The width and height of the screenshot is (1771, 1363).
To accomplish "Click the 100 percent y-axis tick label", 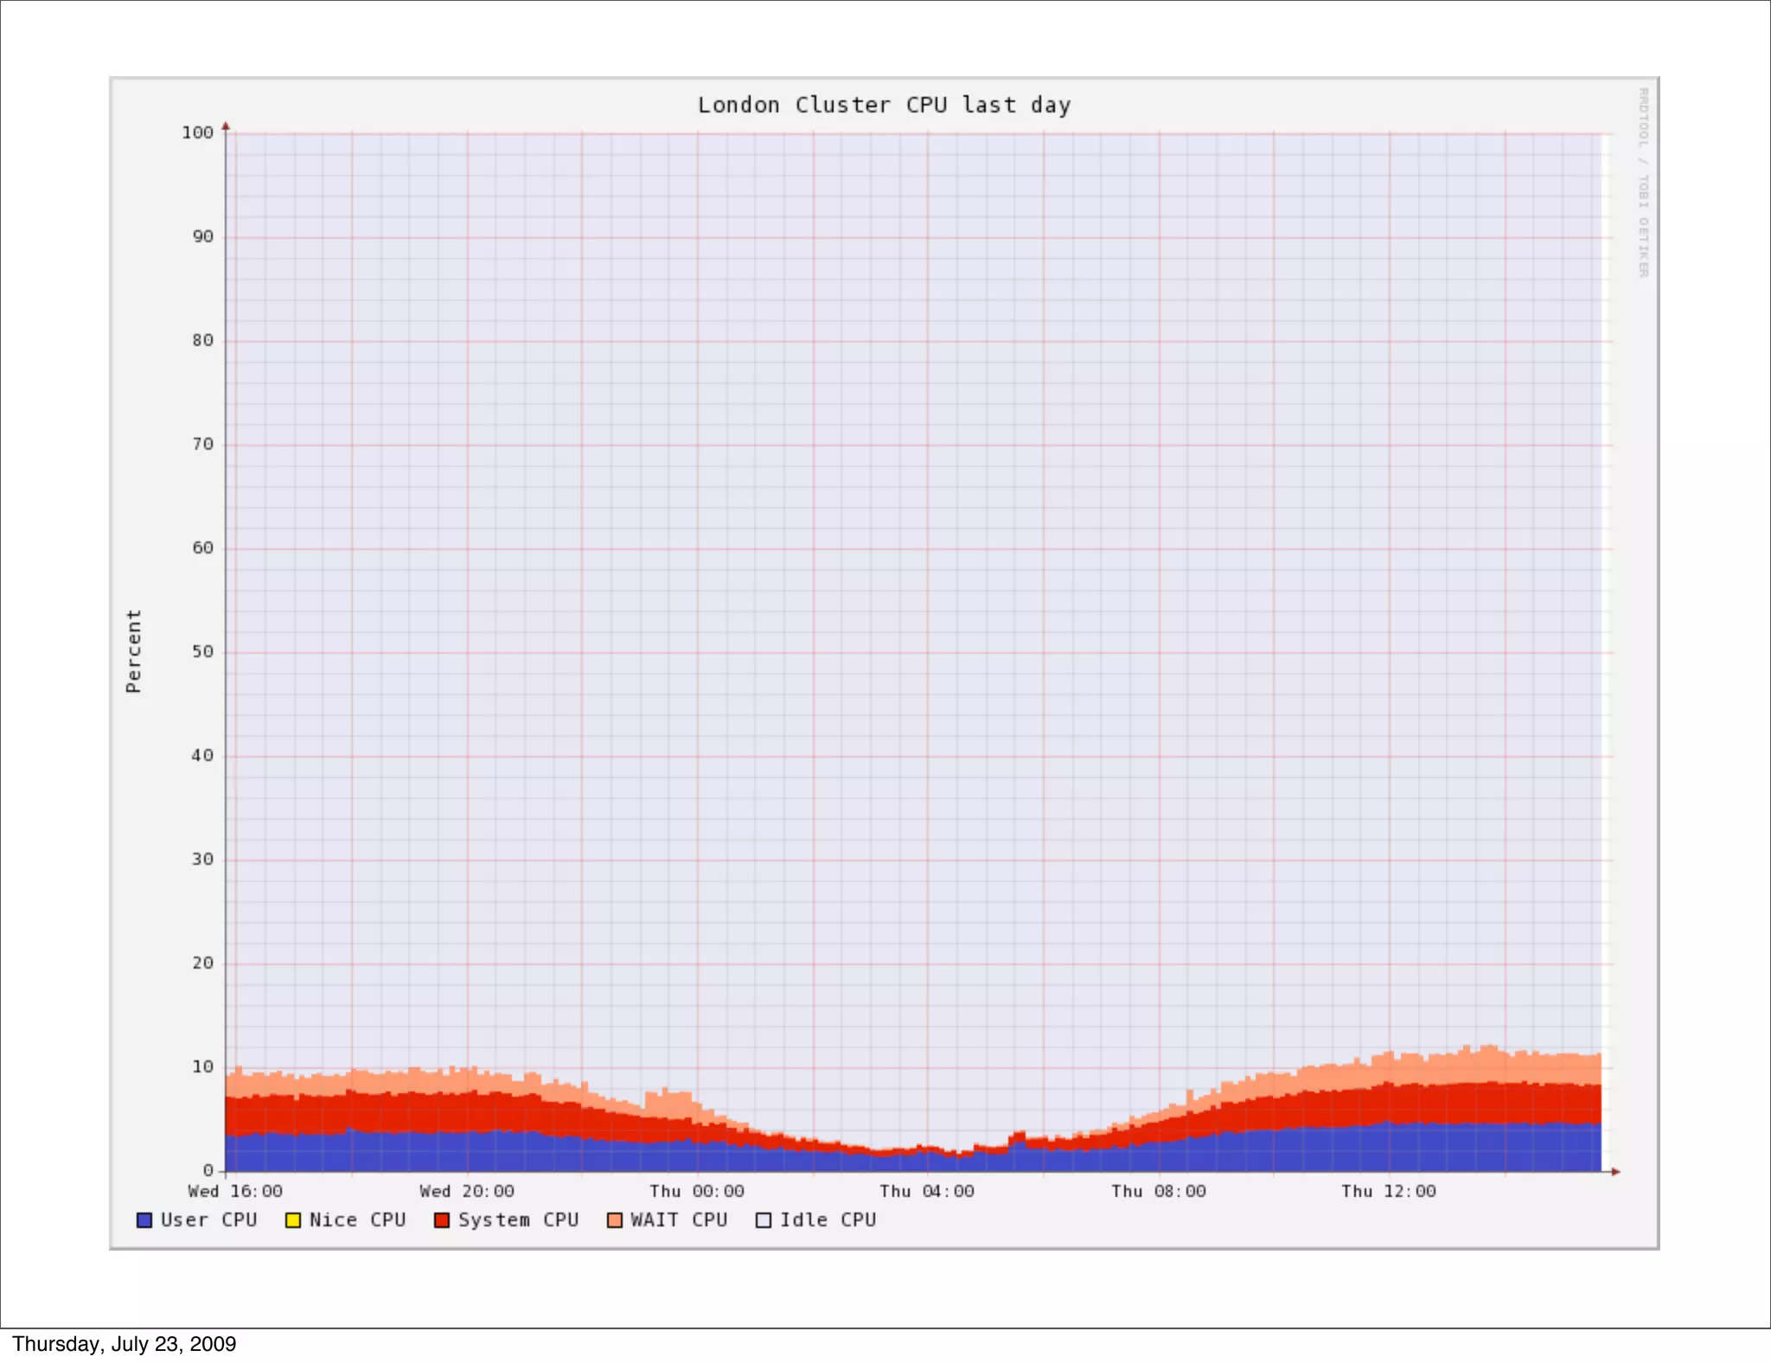I will coord(197,133).
